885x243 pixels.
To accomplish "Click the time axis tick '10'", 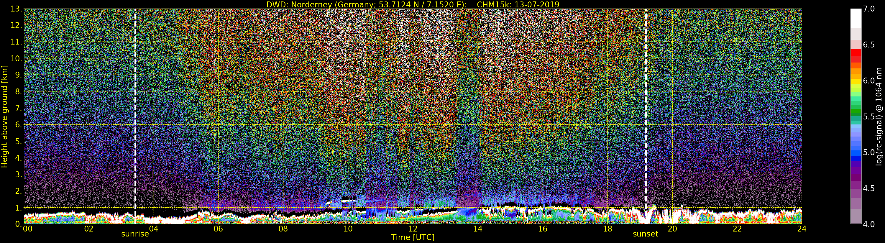I will 348,229.
